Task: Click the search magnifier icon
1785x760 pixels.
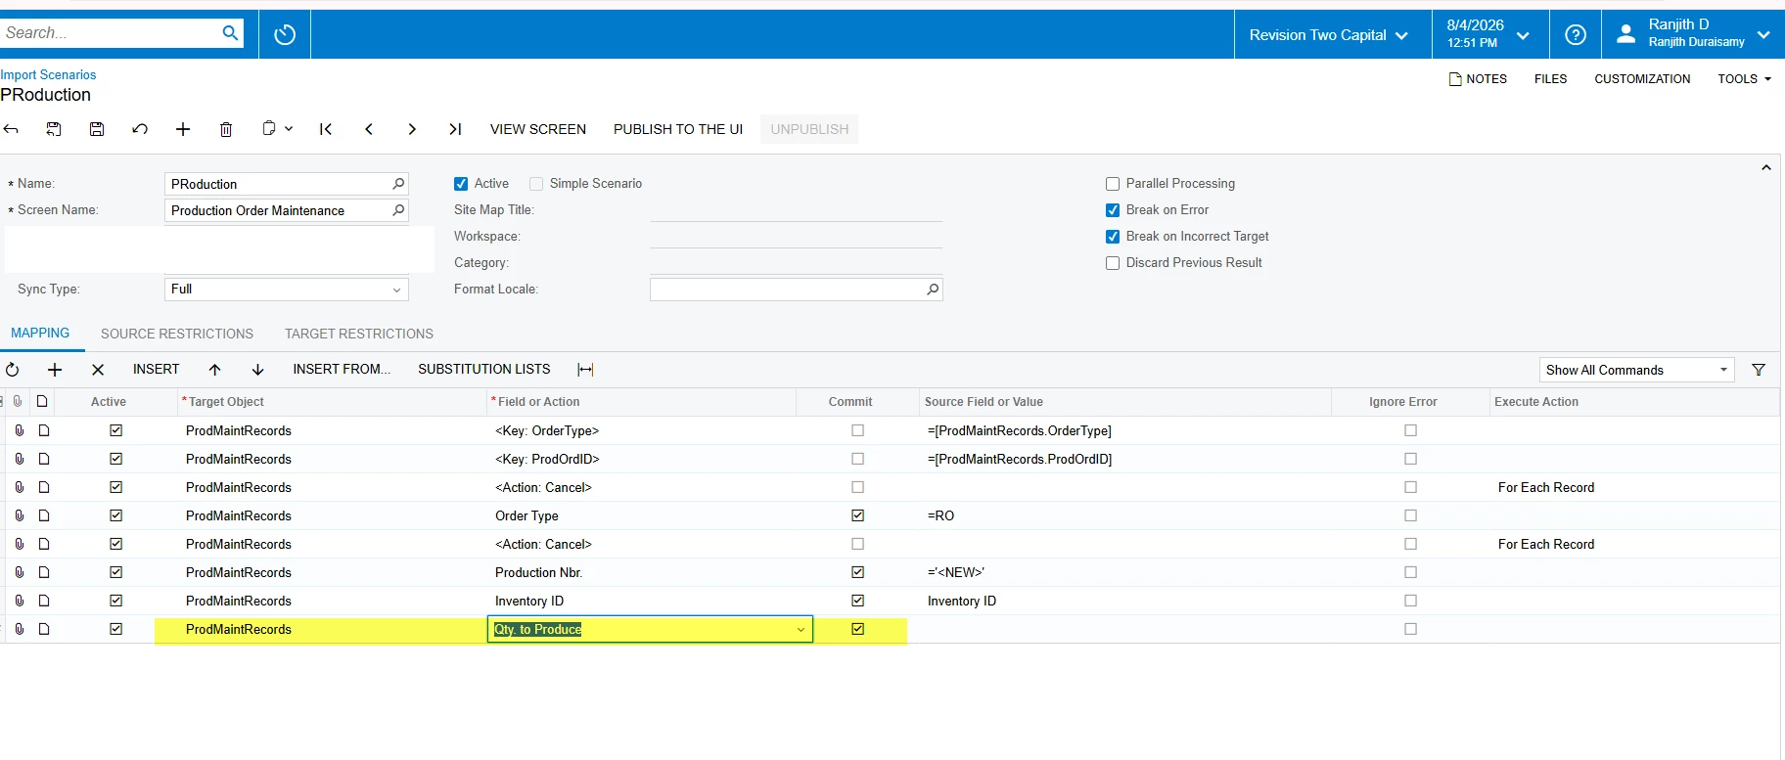Action: (230, 33)
